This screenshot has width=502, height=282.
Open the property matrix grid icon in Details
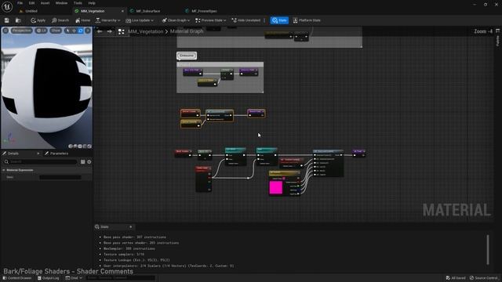(82, 162)
